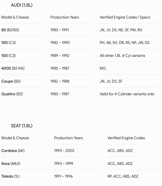This screenshot has height=186, width=162.
Task: Click the SEAT (1.8L) heading
Action: pyautogui.click(x=22, y=126)
